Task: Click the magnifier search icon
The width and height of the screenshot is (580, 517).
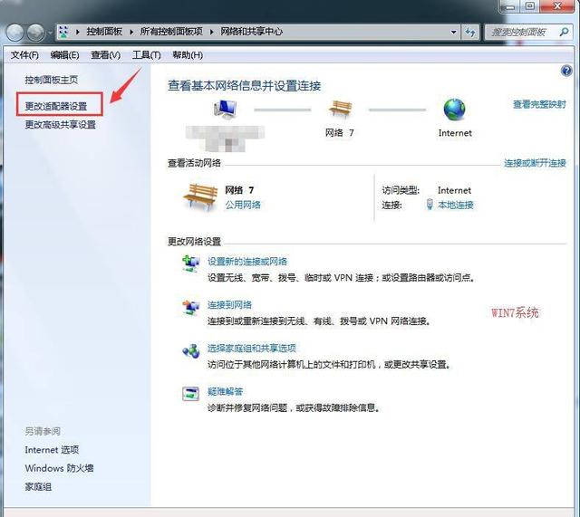Action: click(564, 33)
